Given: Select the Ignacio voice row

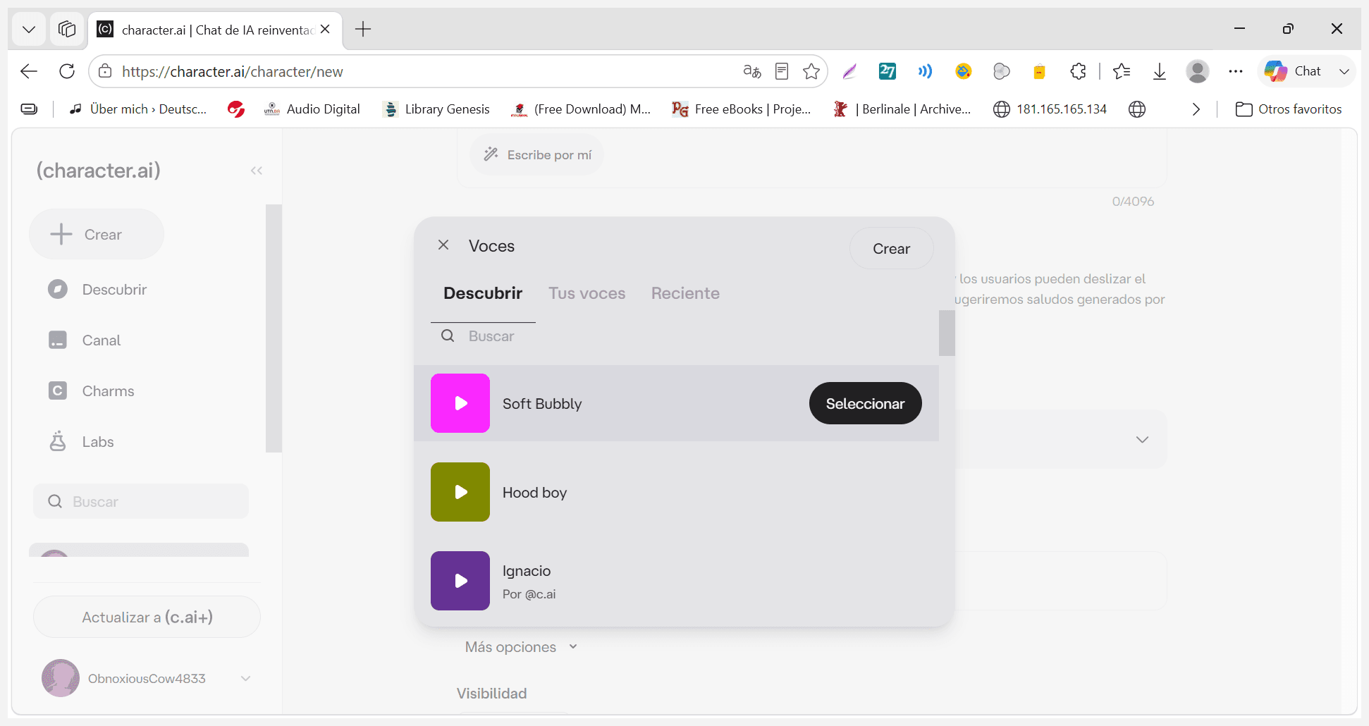Looking at the screenshot, I should click(x=677, y=581).
